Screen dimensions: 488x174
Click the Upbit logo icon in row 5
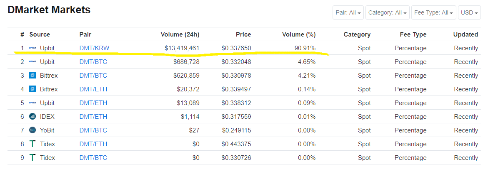click(x=33, y=103)
